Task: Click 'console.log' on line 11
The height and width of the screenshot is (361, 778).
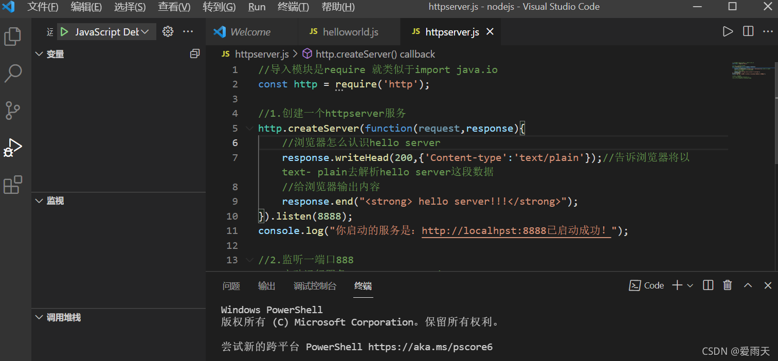Action: coord(291,230)
